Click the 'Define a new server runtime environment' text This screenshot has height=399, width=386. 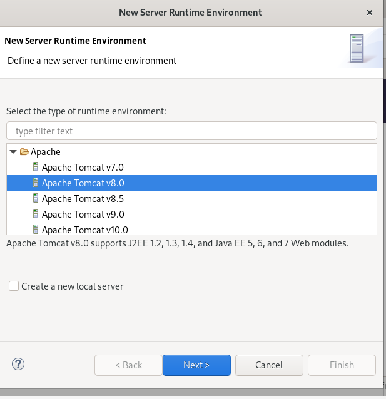92,61
